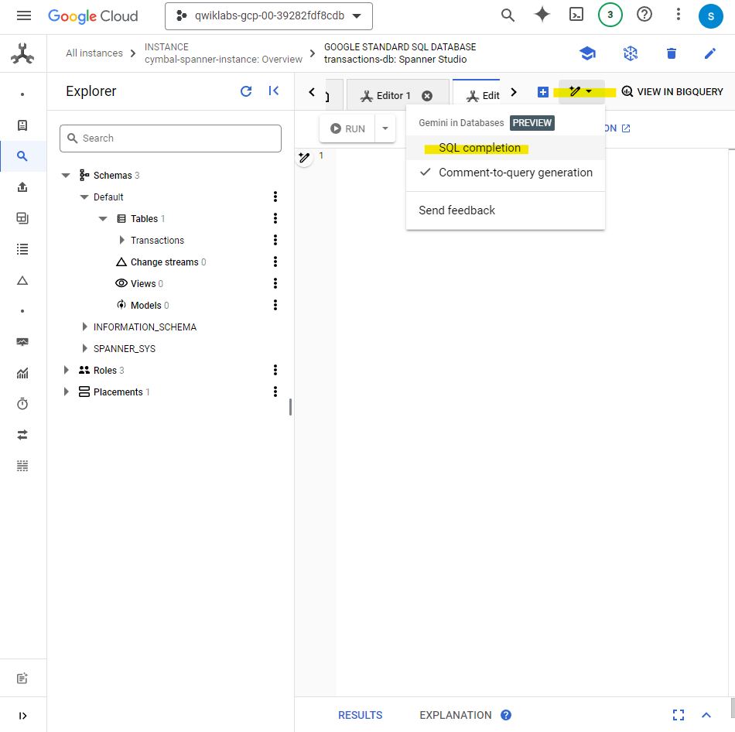Viewport: 735px width, 732px height.
Task: Expand SPANNER_SYS node
Action: coord(84,348)
